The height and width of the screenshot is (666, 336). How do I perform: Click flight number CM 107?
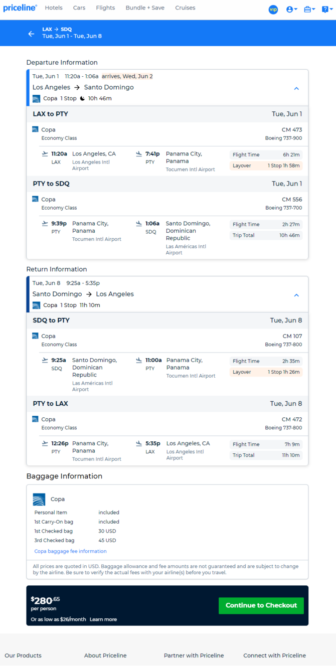point(292,336)
